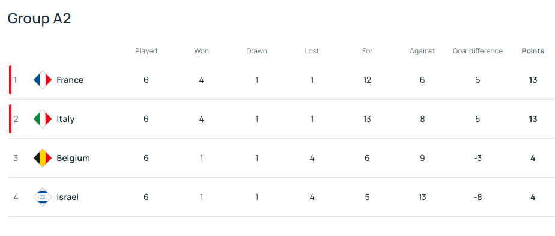
Task: Click the Played column header
Action: (x=146, y=51)
